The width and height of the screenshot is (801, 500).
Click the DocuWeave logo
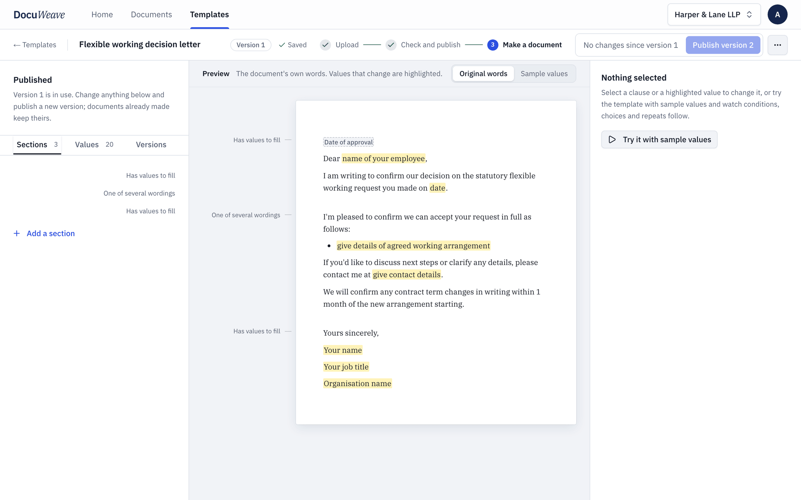39,15
